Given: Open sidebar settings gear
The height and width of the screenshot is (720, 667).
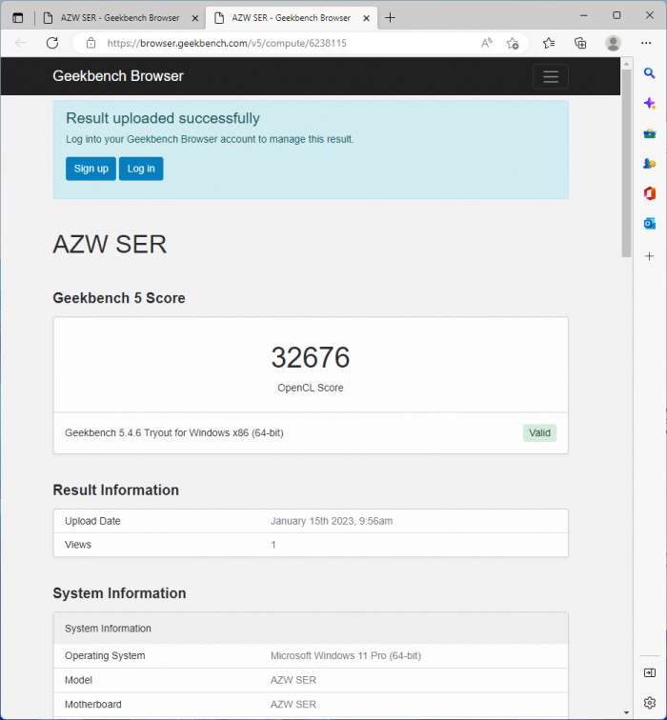Looking at the screenshot, I should point(650,703).
